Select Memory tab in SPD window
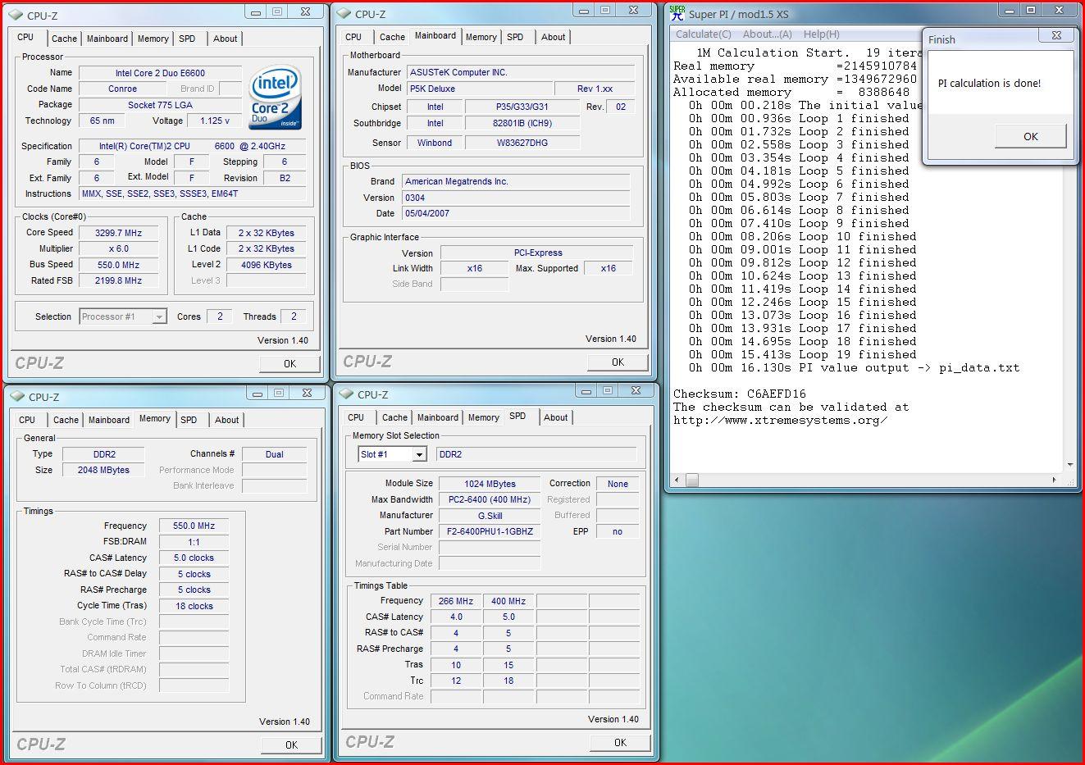The height and width of the screenshot is (765, 1085). [483, 417]
